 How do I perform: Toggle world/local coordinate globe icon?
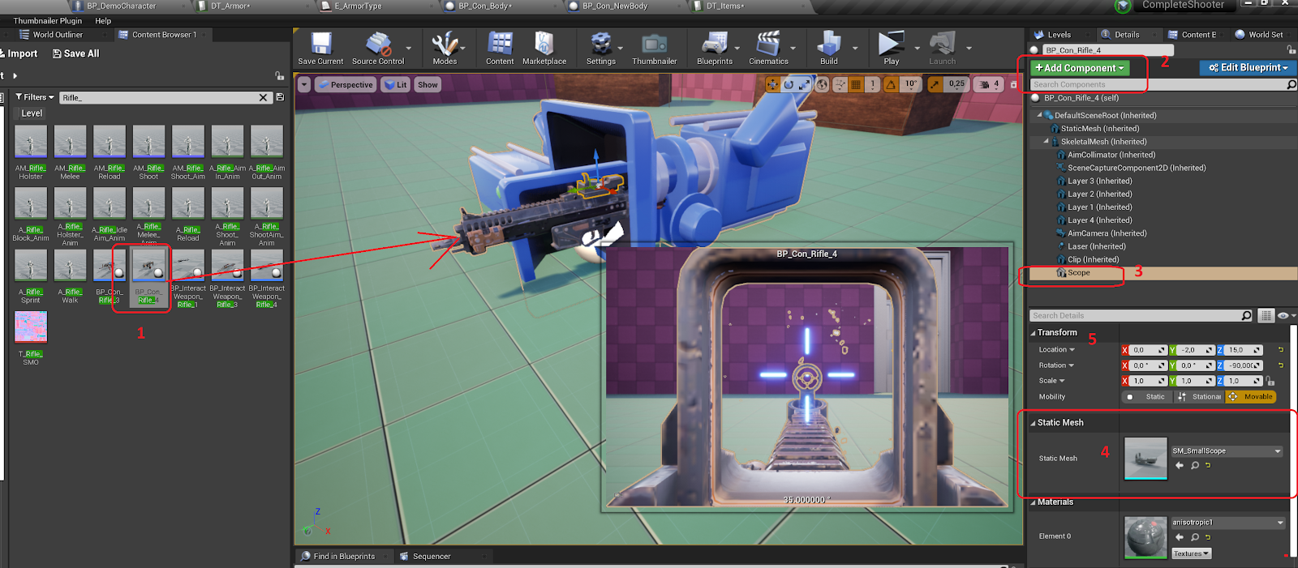coord(823,84)
